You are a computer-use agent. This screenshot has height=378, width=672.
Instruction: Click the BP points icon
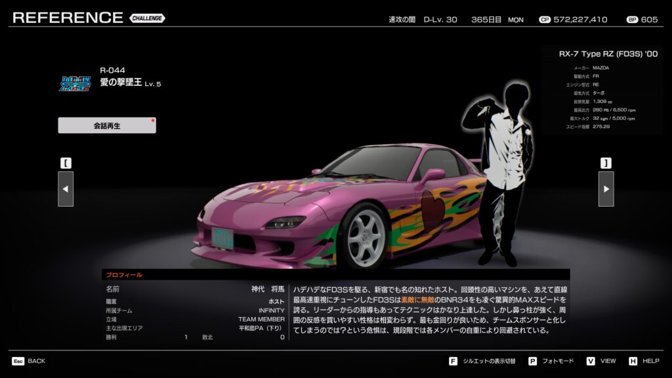[x=632, y=20]
